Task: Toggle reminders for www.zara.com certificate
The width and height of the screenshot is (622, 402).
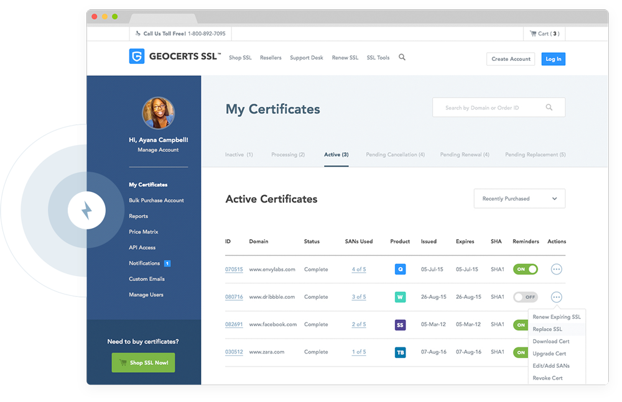Action: (521, 352)
